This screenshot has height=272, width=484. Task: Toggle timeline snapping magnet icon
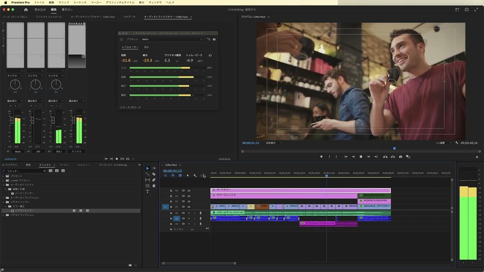[x=173, y=176]
